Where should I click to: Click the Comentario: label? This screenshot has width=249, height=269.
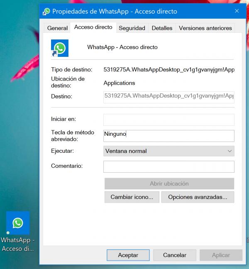(67, 166)
